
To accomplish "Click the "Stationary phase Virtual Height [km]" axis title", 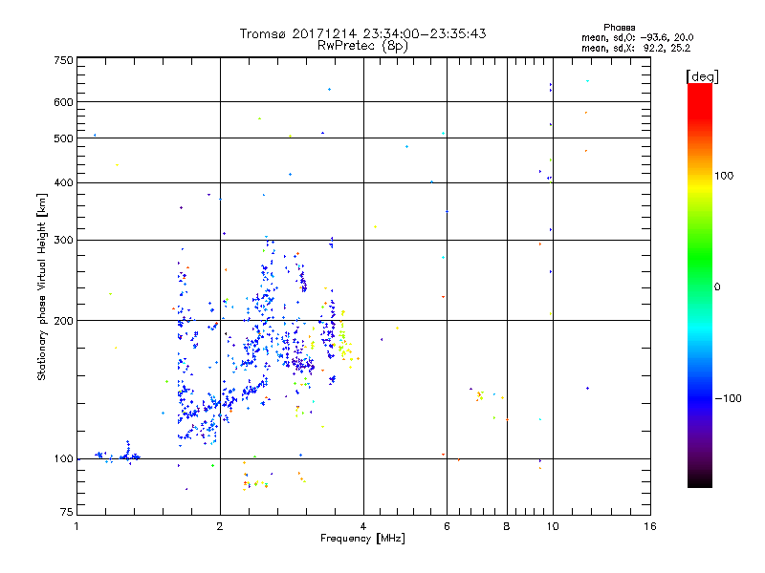I will pos(42,286).
